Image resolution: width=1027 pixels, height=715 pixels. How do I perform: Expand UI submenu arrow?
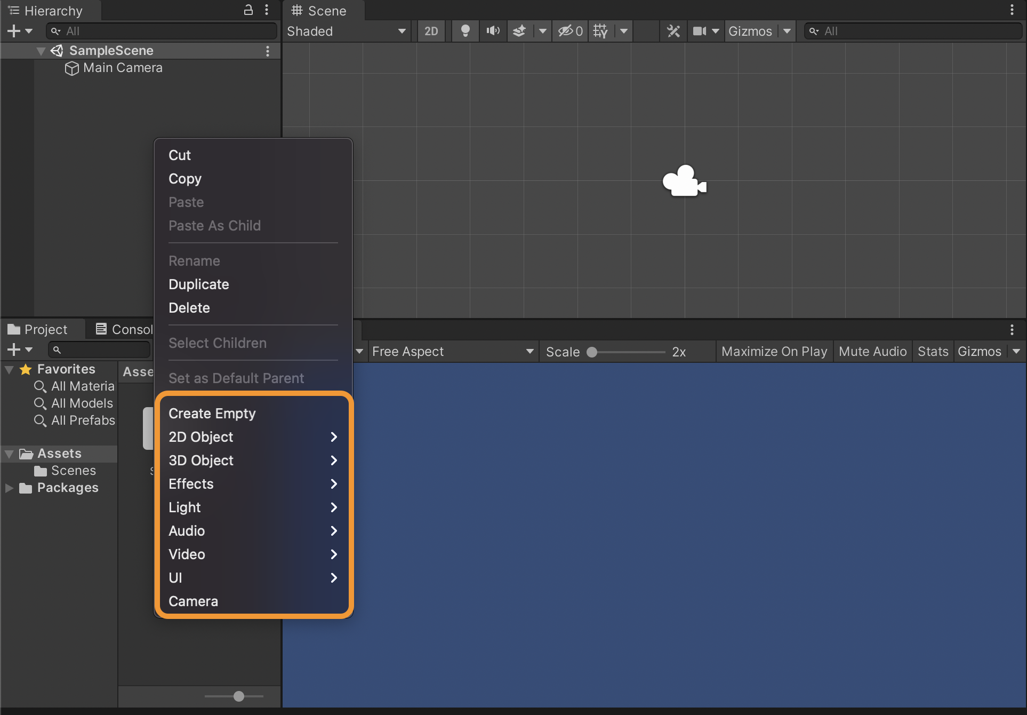[x=333, y=578]
